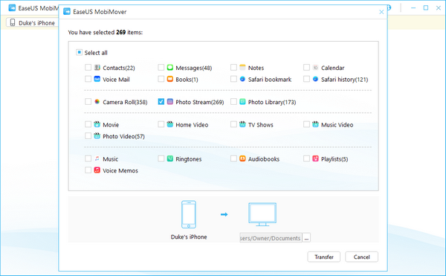Screen dimensions: 446x276
Task: Check the Voice Mail checkbox
Action: [x=88, y=79]
